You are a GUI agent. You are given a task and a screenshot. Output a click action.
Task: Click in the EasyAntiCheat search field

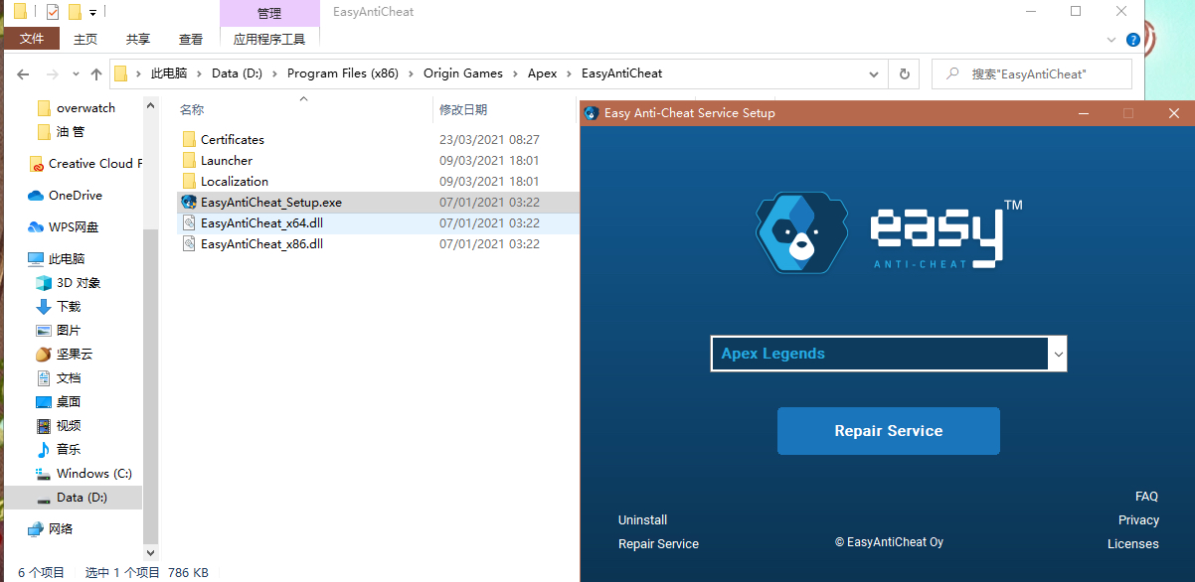click(1039, 73)
